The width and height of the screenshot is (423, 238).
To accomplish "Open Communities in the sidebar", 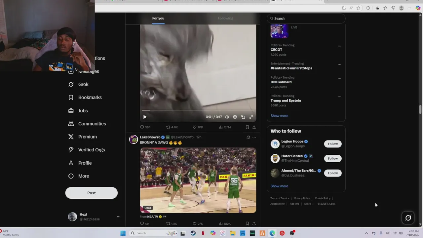I will 87,124.
